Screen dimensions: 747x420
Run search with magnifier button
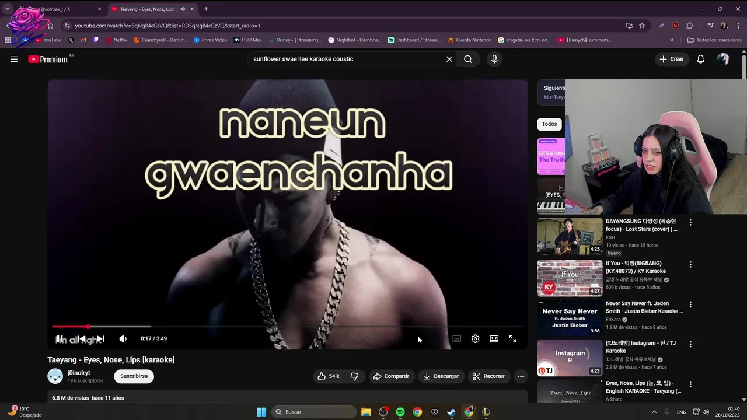468,59
